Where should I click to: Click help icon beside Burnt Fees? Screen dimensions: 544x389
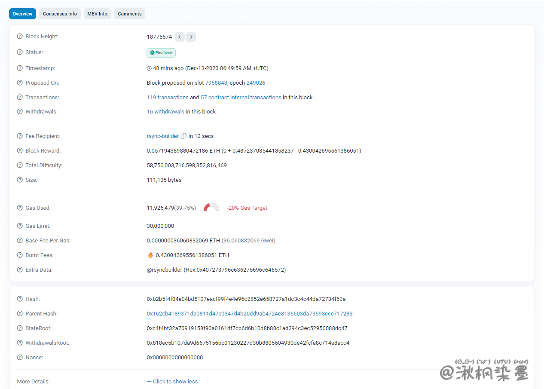click(x=20, y=255)
